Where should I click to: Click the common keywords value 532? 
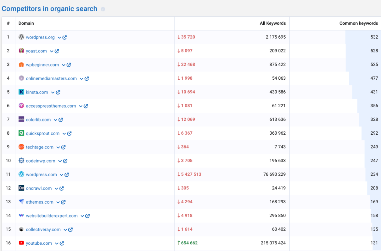coord(374,37)
